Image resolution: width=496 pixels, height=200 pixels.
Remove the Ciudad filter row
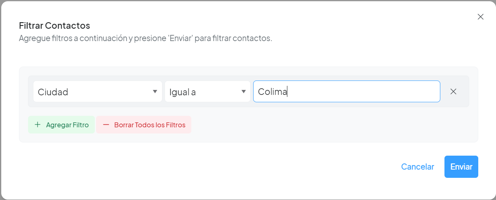(x=453, y=92)
